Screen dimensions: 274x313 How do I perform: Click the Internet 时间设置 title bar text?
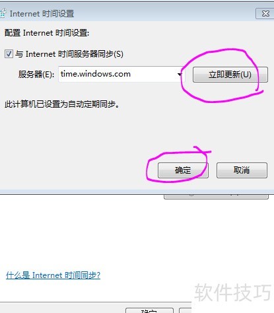coord(42,14)
